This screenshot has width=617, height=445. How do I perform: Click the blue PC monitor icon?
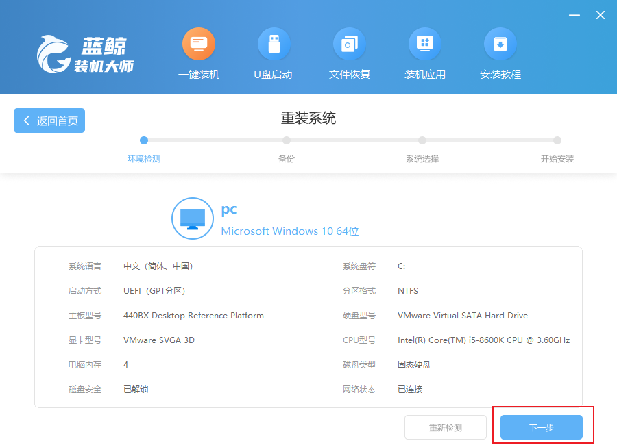(192, 218)
